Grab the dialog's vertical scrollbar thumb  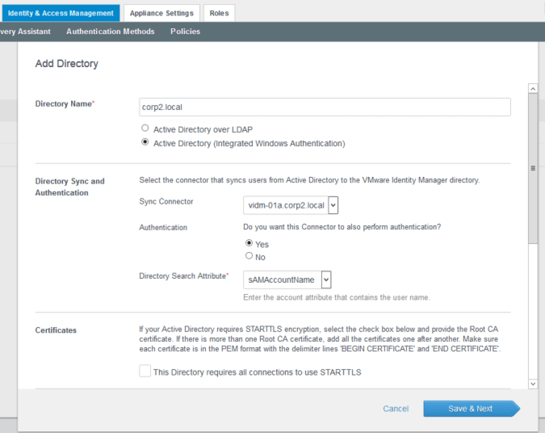532,168
